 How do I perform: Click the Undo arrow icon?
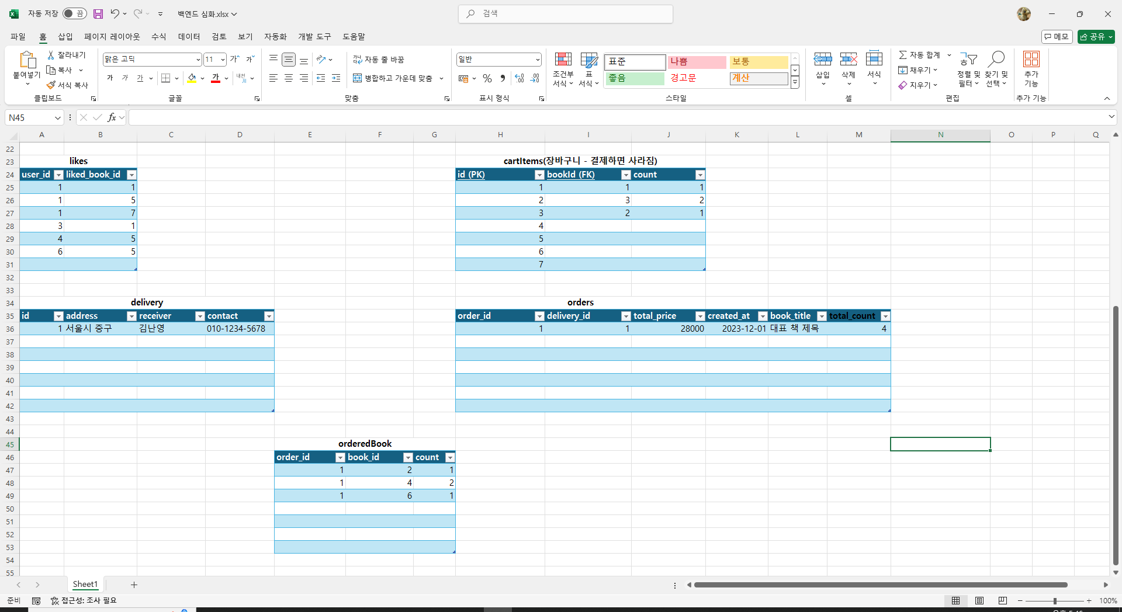pyautogui.click(x=115, y=13)
